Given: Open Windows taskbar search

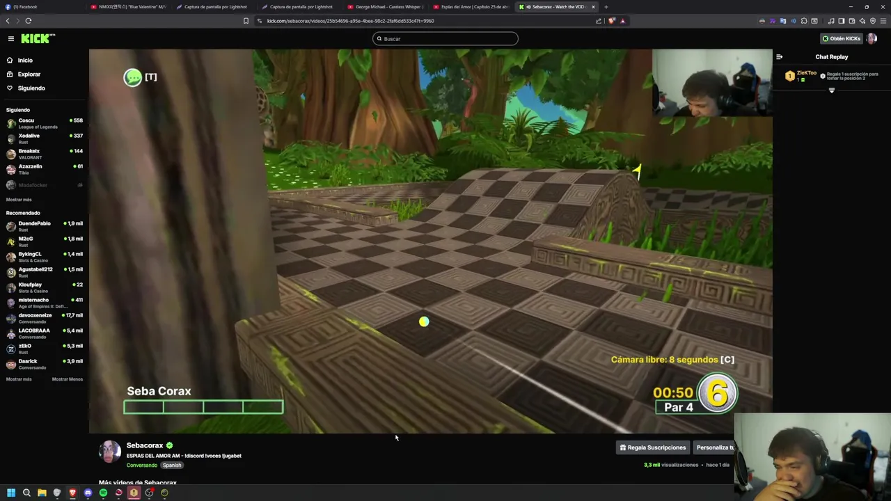Looking at the screenshot, I should 26,493.
